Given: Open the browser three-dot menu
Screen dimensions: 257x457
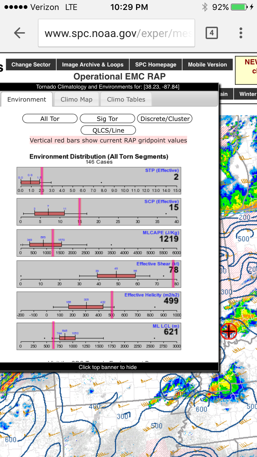Looking at the screenshot, I should pyautogui.click(x=241, y=33).
